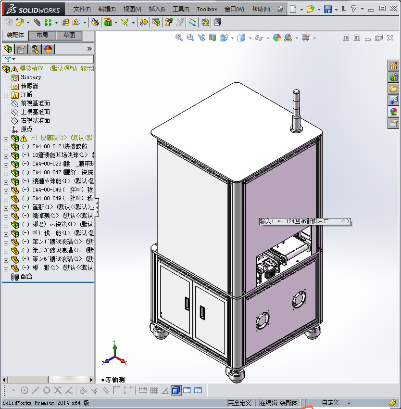The height and width of the screenshot is (409, 401).
Task: Switch to the 布局 tab
Action: click(42, 35)
